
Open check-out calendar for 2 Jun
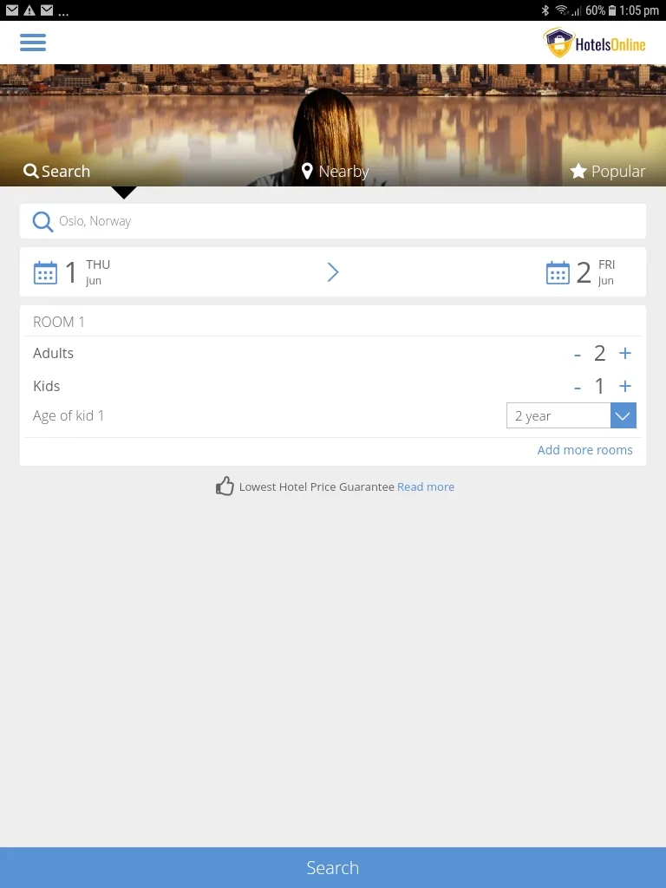(558, 272)
